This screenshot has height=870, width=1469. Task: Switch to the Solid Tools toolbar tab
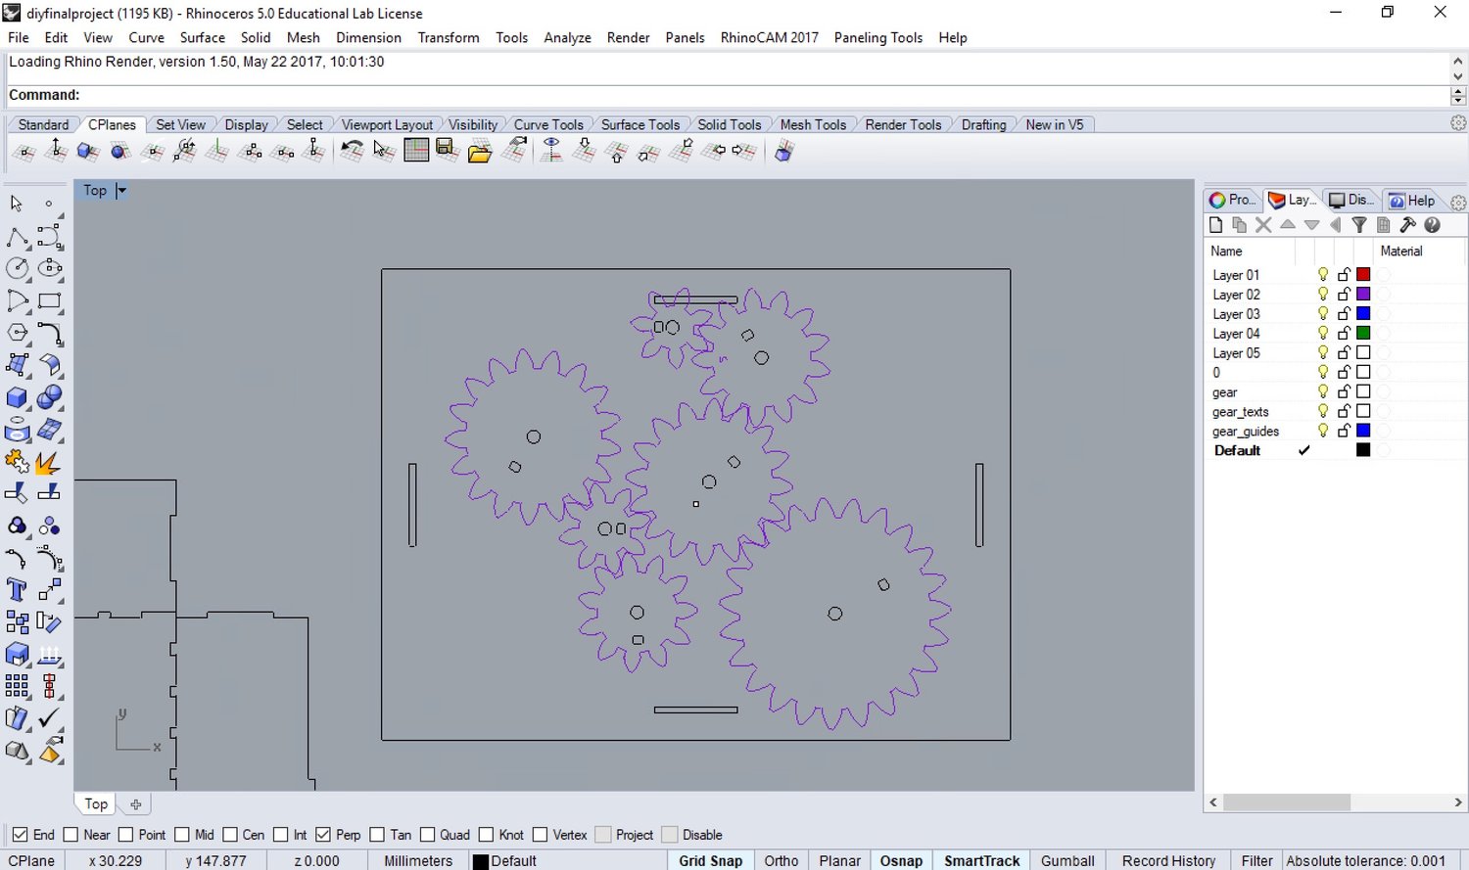tap(730, 124)
